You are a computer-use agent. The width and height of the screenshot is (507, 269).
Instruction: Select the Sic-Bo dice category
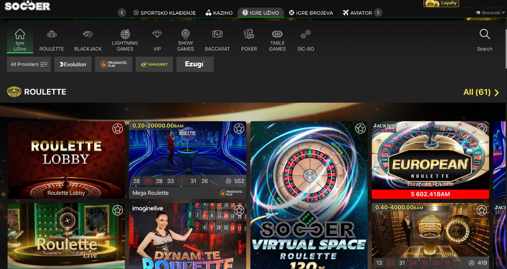coord(305,40)
